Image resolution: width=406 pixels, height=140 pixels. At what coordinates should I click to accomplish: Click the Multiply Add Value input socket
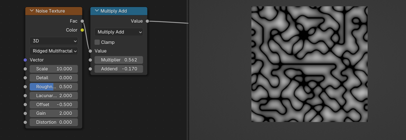click(90, 51)
